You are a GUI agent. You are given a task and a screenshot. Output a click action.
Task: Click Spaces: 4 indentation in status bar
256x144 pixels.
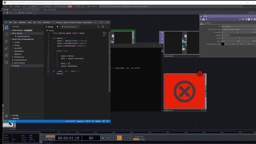[x=80, y=121]
